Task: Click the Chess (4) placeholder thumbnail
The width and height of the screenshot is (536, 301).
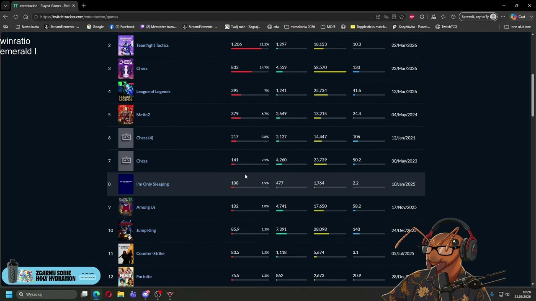Action: pos(126,138)
